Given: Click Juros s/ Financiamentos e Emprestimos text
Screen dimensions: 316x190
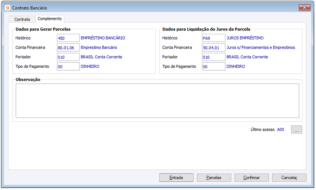Looking at the screenshot, I should [x=261, y=48].
